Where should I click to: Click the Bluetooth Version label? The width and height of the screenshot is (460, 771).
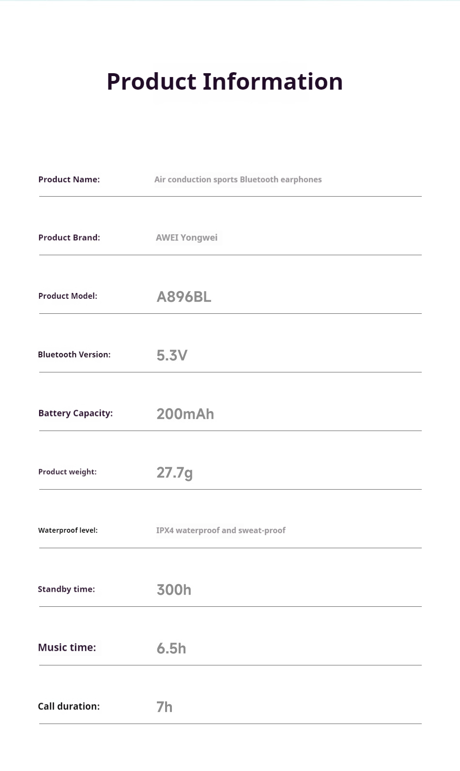74,355
